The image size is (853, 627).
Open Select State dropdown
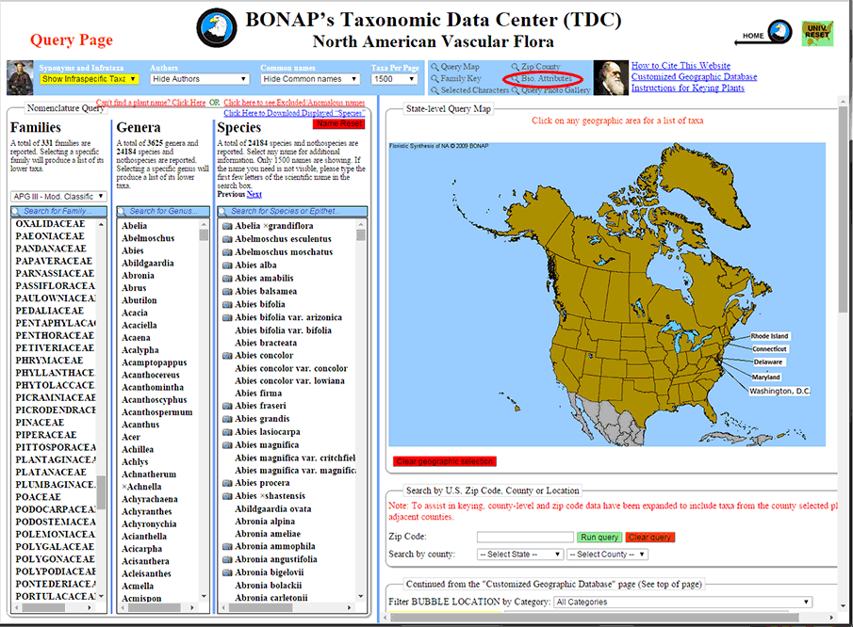519,555
